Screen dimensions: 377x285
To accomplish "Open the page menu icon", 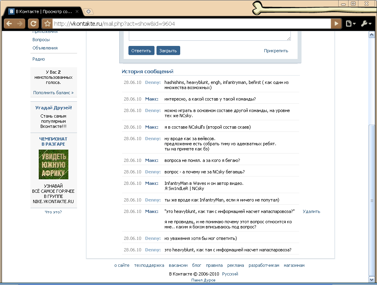I will pyautogui.click(x=351, y=24).
